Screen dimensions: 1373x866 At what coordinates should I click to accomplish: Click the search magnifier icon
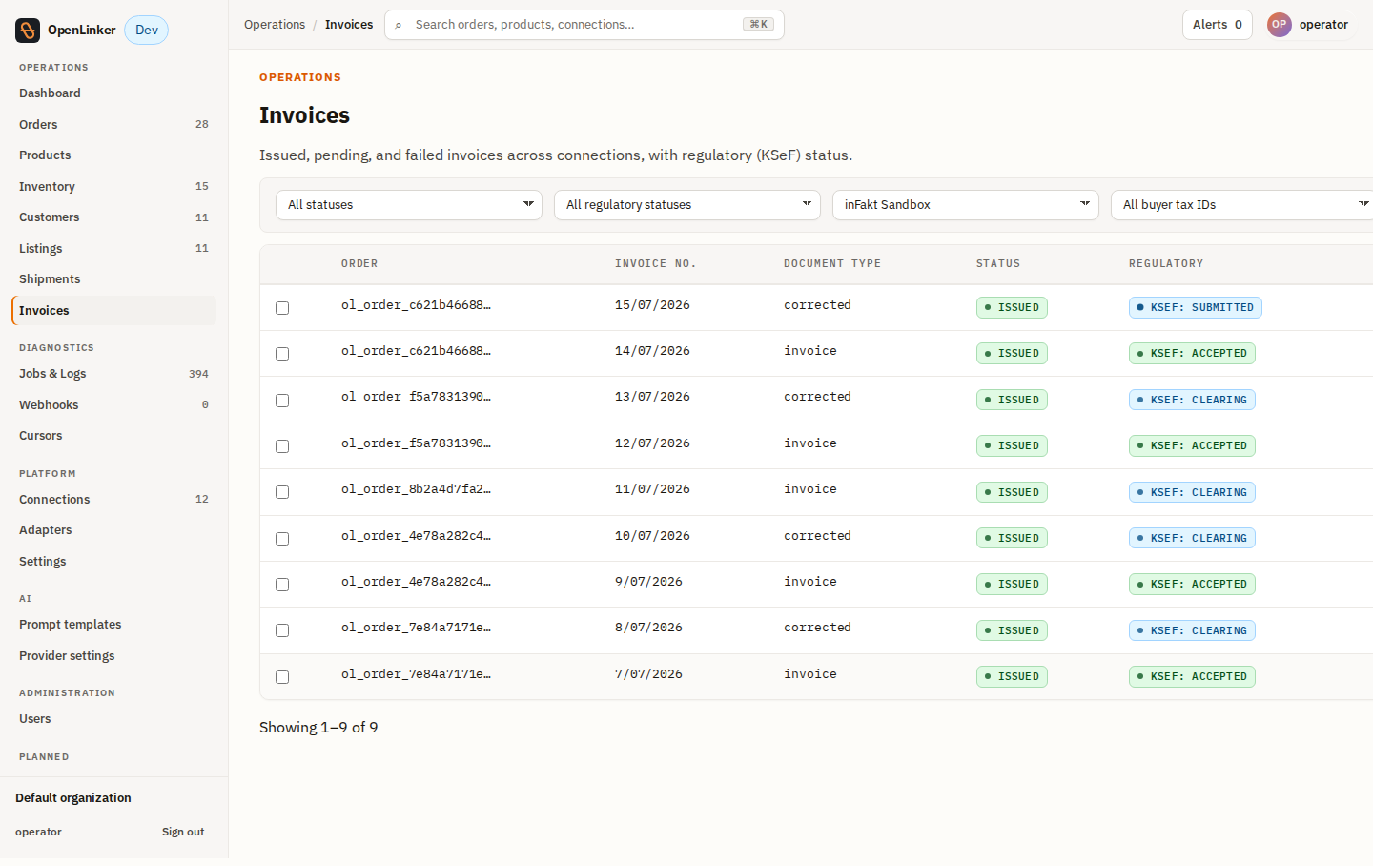tap(399, 25)
